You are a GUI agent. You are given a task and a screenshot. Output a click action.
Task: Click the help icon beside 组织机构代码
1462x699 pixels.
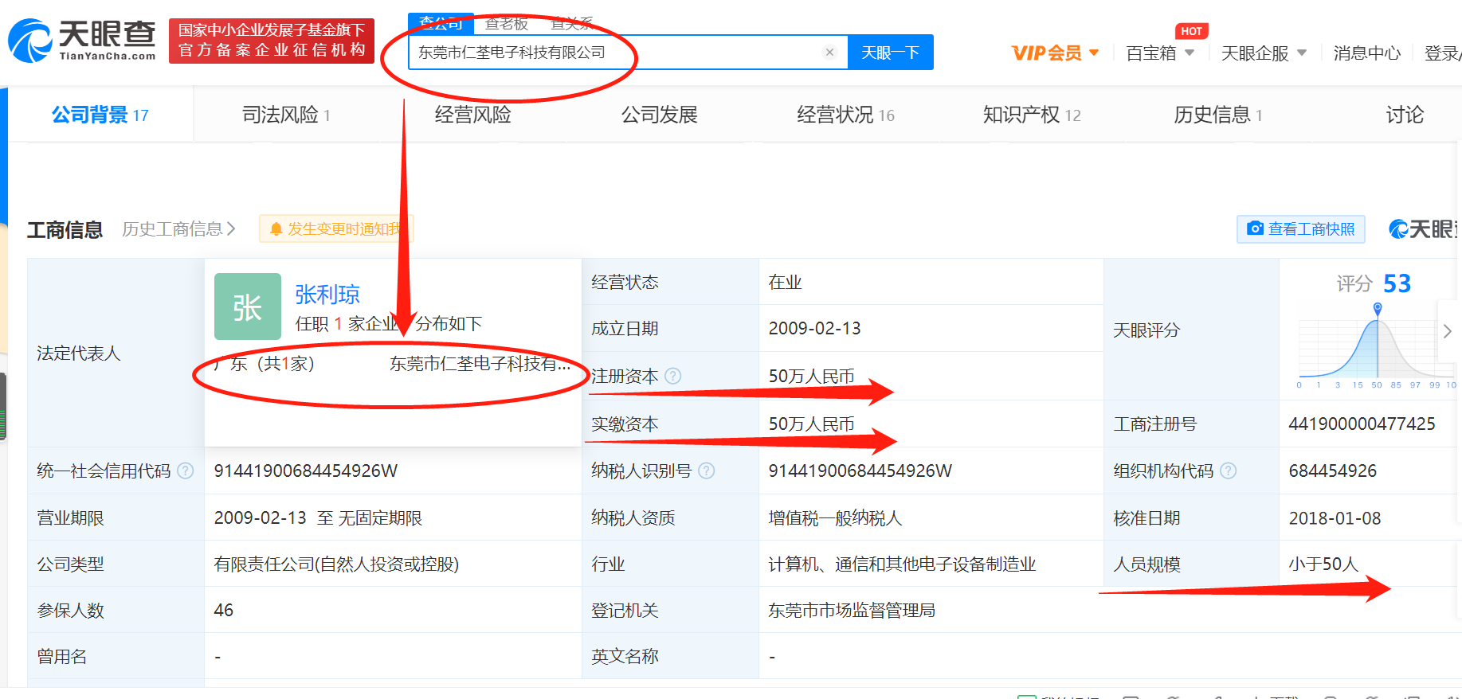click(1229, 471)
